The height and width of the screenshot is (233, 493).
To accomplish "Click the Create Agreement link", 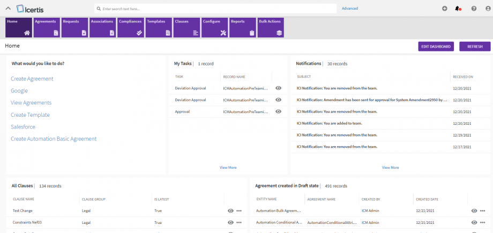I will point(32,79).
